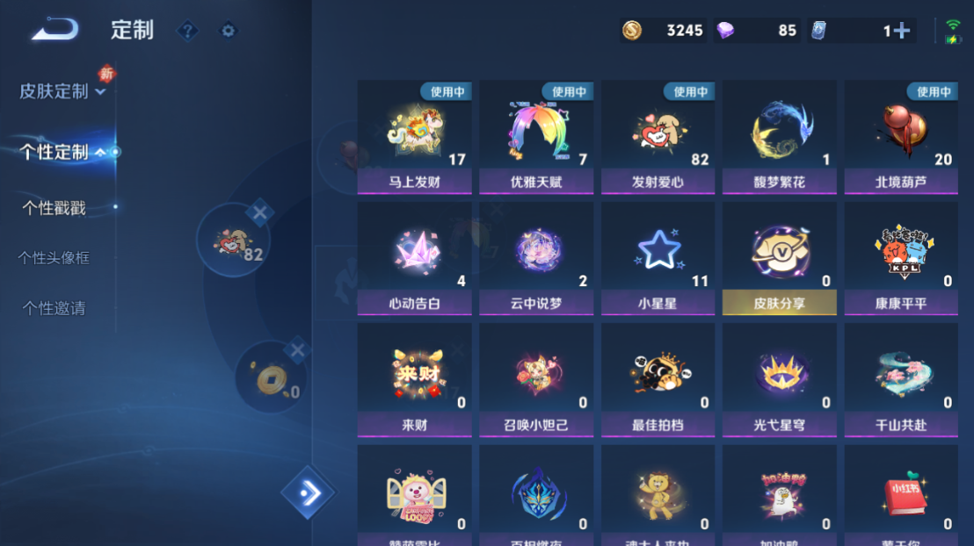
Task: Select the 小星星 star effect item
Action: point(658,259)
